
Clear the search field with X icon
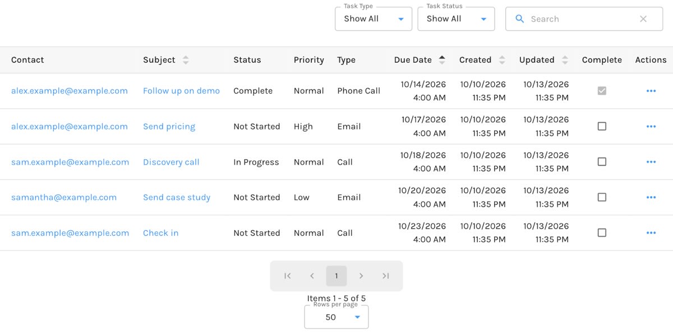(643, 19)
